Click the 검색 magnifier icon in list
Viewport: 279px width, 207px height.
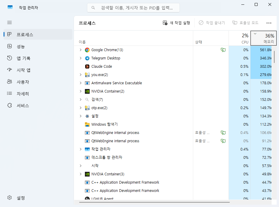(x=87, y=100)
